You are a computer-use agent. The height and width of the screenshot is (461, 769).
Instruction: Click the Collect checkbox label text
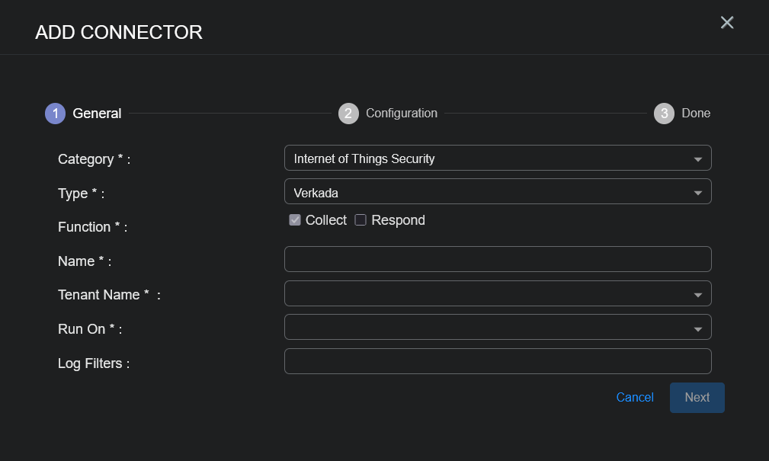click(x=326, y=220)
